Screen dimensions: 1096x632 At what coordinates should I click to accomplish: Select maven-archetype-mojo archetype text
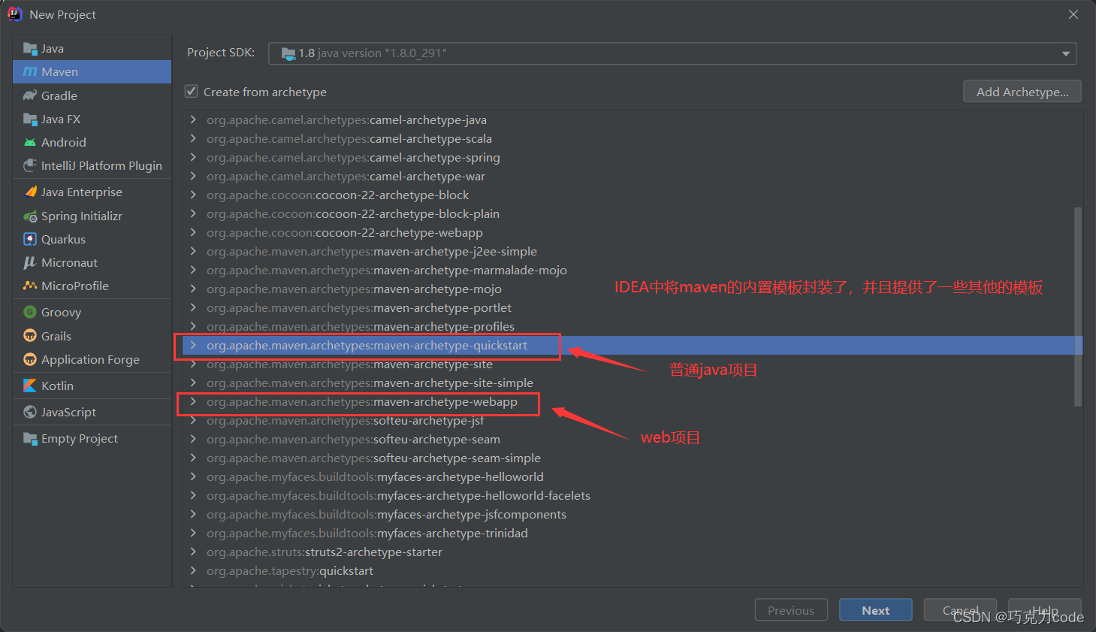click(354, 289)
